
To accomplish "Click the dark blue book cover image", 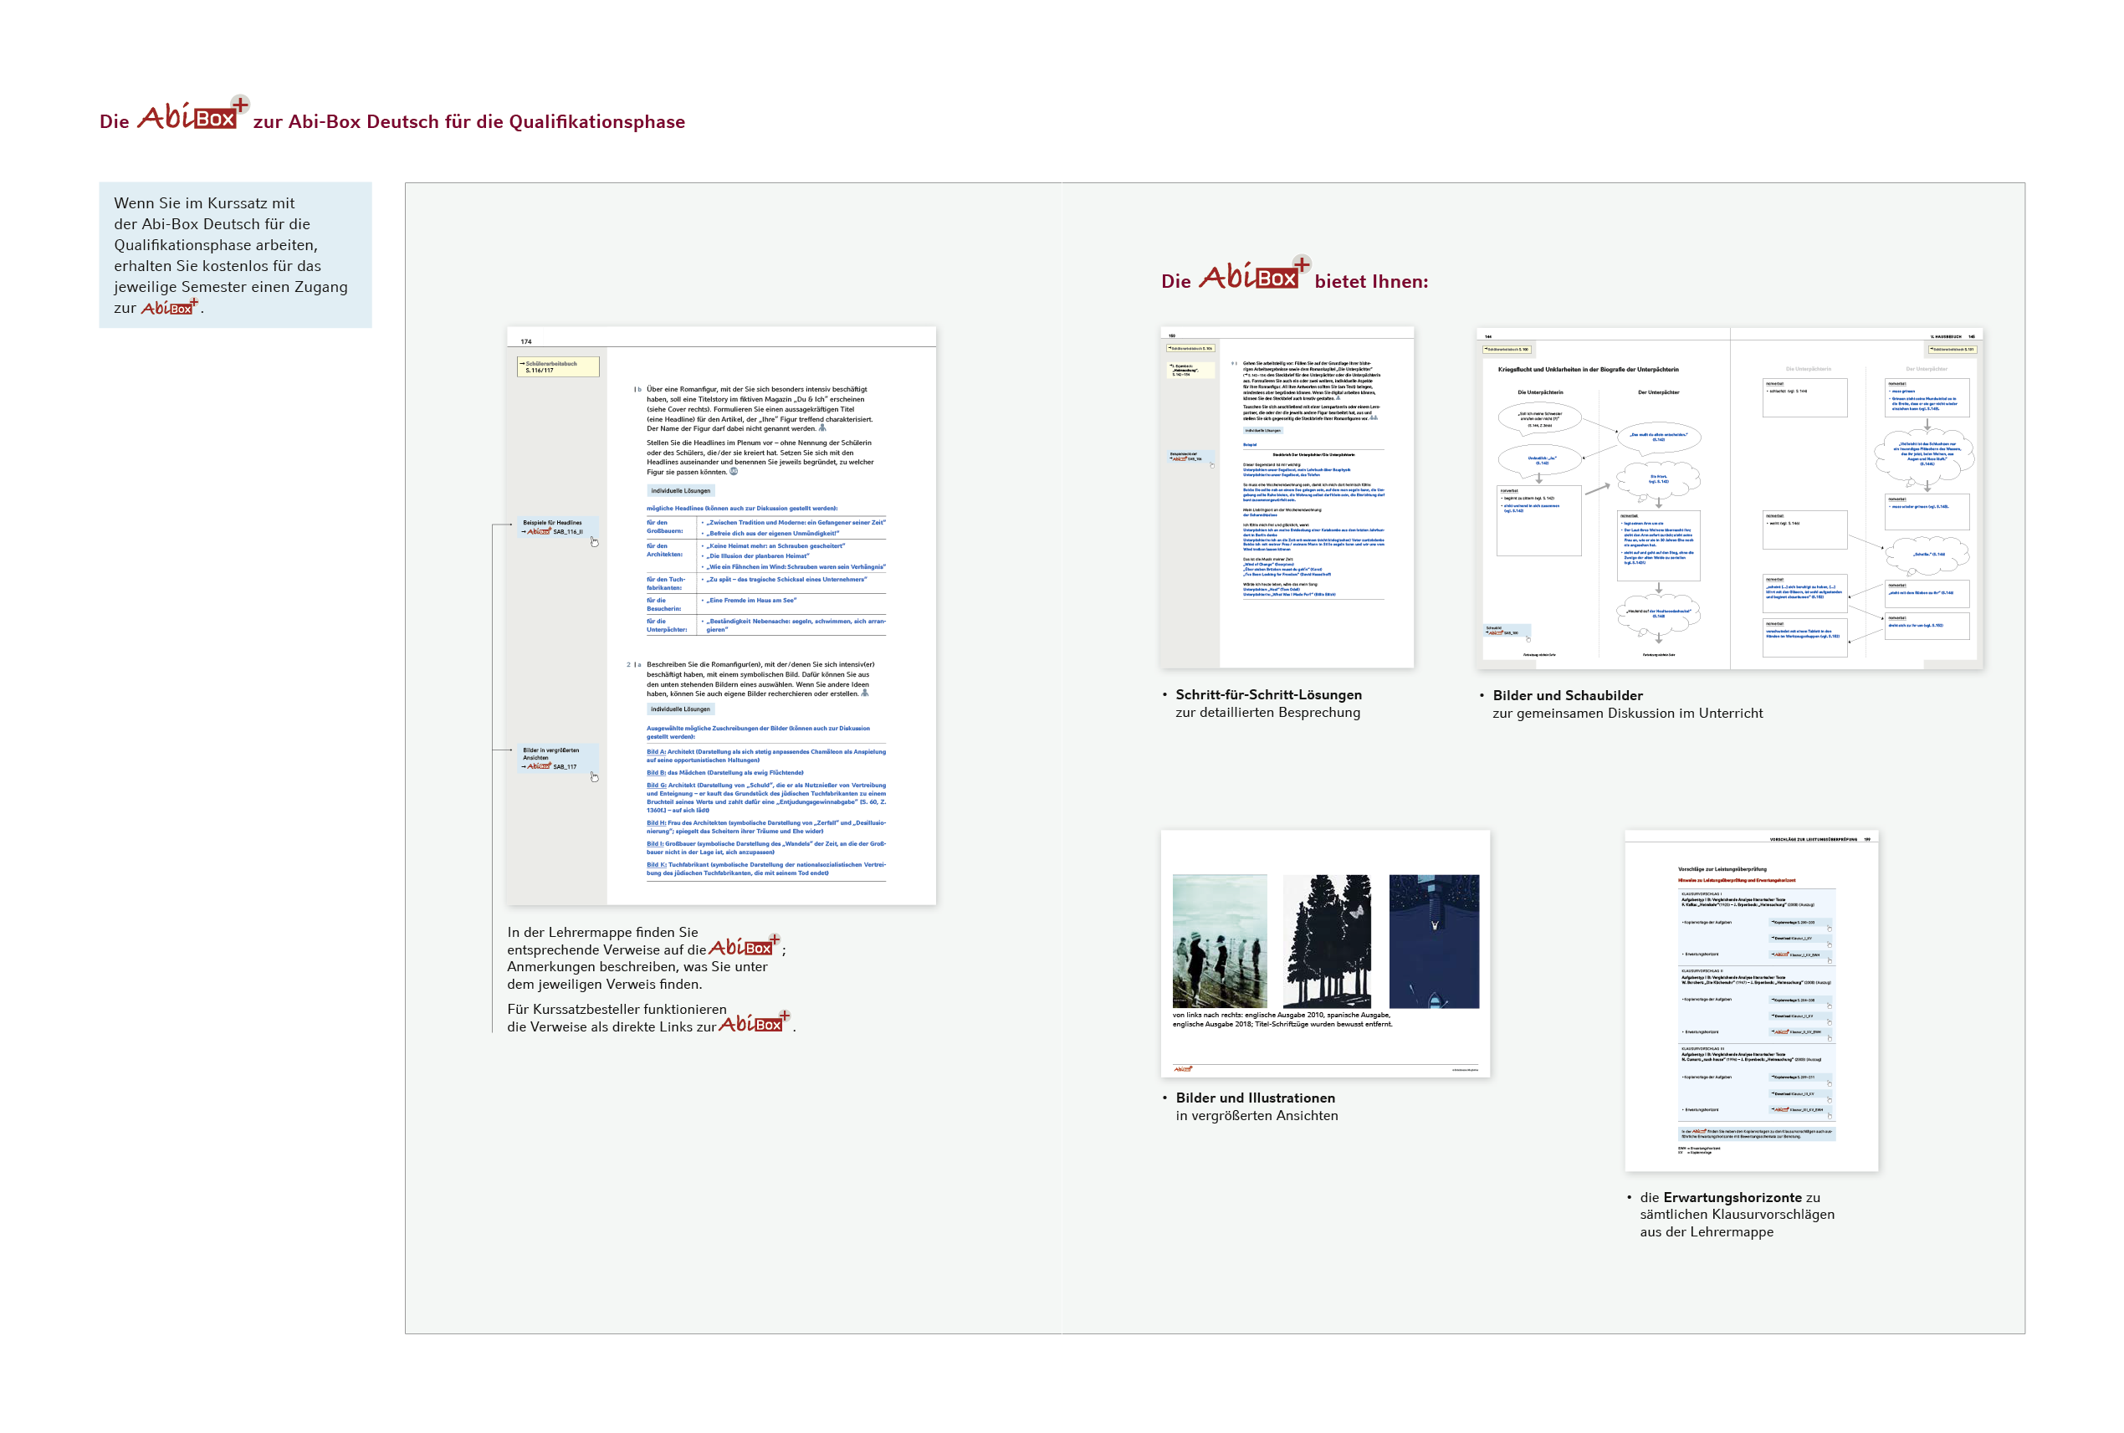I will point(1433,940).
